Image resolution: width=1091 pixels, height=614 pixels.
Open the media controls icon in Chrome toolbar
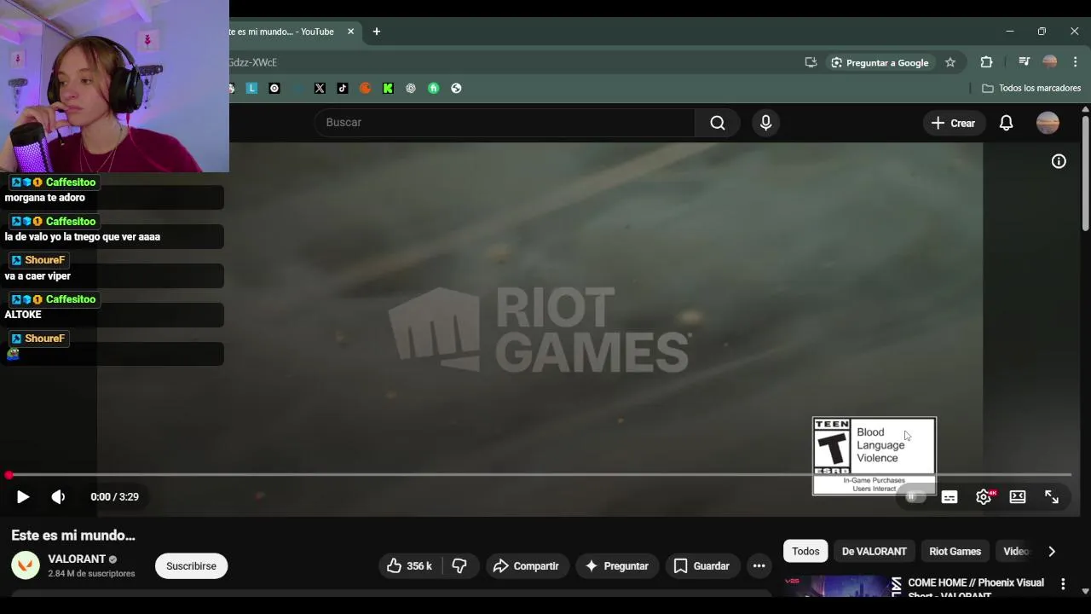pyautogui.click(x=1025, y=62)
